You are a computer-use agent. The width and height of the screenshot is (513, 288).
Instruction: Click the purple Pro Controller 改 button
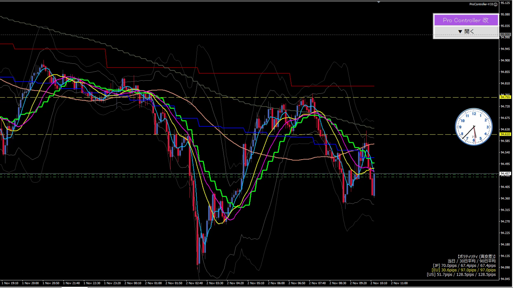point(466,20)
